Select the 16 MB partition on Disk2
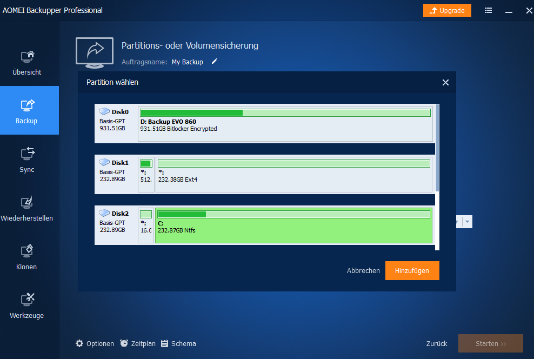 [146, 225]
